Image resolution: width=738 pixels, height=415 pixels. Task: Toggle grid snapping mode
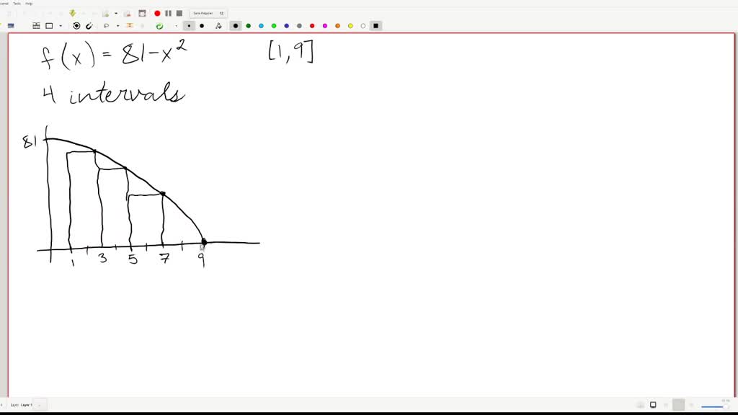click(36, 26)
